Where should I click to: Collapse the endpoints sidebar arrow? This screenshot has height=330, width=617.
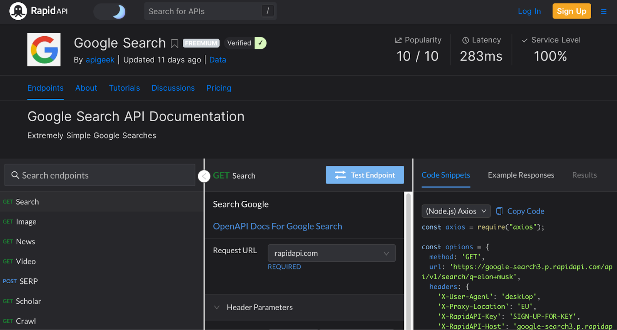coord(204,176)
